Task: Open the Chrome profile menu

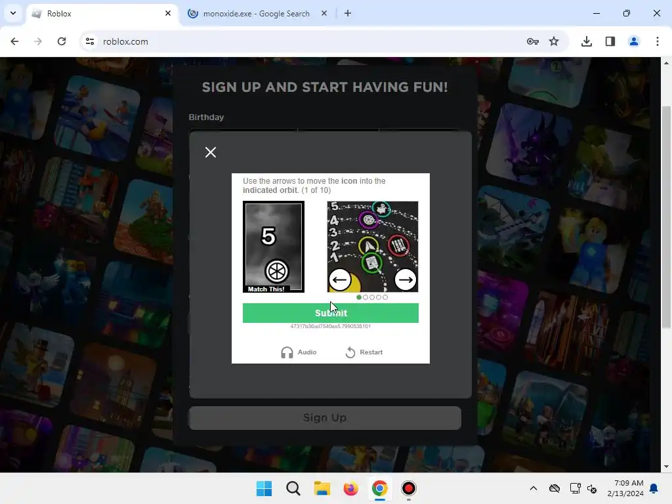Action: click(634, 41)
